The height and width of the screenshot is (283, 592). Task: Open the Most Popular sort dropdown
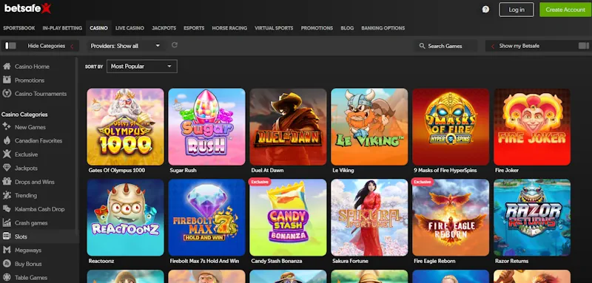point(142,67)
